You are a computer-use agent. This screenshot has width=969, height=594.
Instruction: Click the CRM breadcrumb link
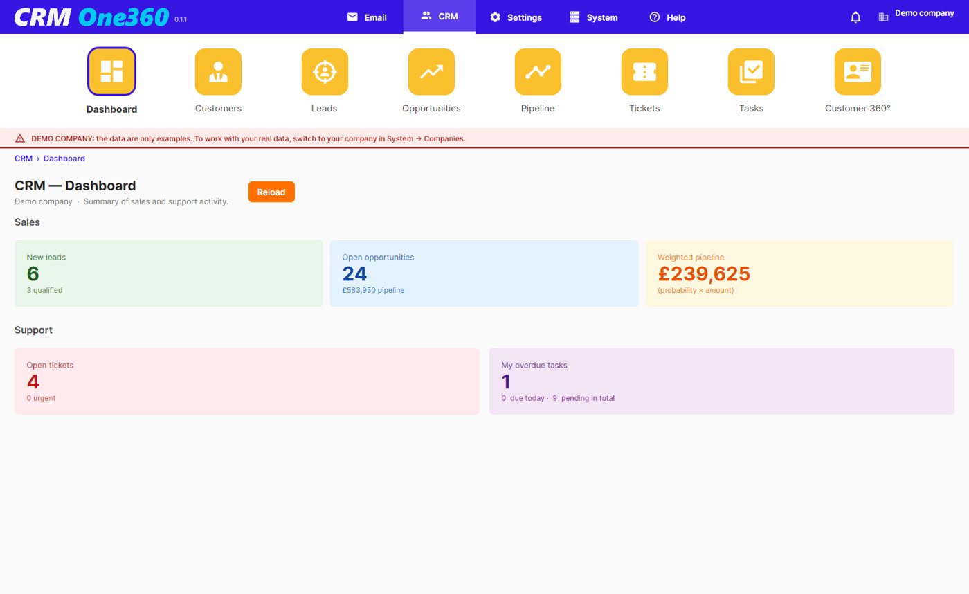tap(24, 159)
